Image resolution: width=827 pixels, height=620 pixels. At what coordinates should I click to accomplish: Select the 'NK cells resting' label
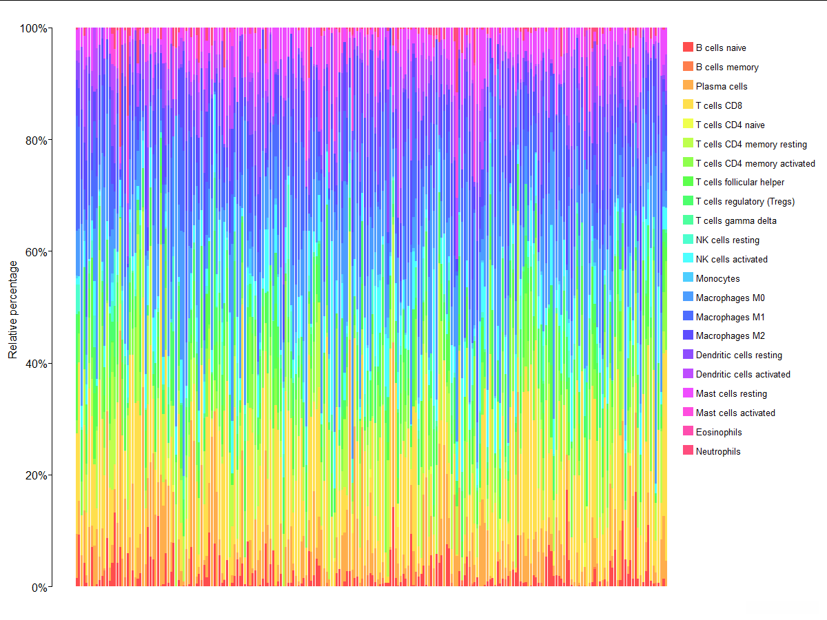click(x=728, y=240)
